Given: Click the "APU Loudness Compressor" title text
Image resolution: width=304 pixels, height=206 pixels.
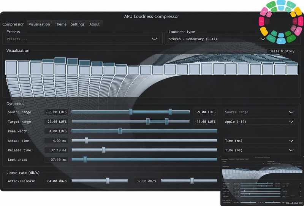Looking at the screenshot, I should pos(151,16).
